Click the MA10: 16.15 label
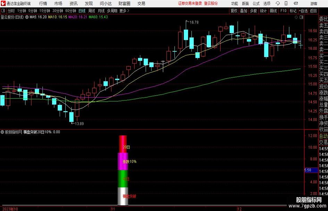328x211 pixels. point(58,17)
